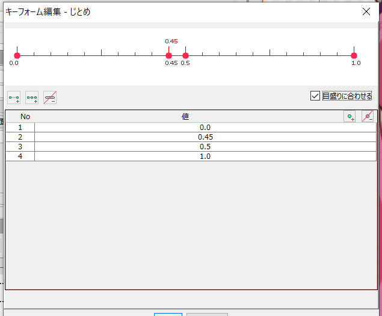Click the No column header
The height and width of the screenshot is (316, 382).
(x=25, y=117)
